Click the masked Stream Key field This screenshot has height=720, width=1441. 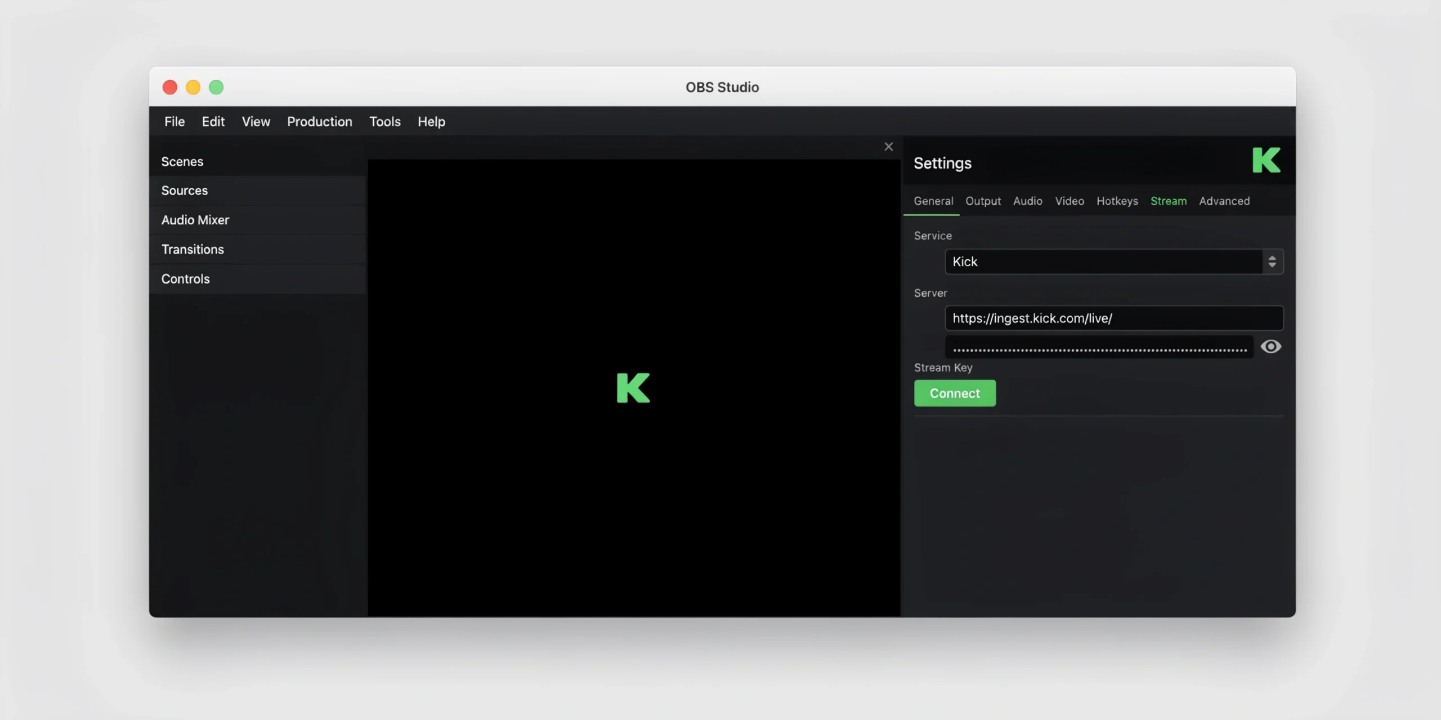point(1099,347)
